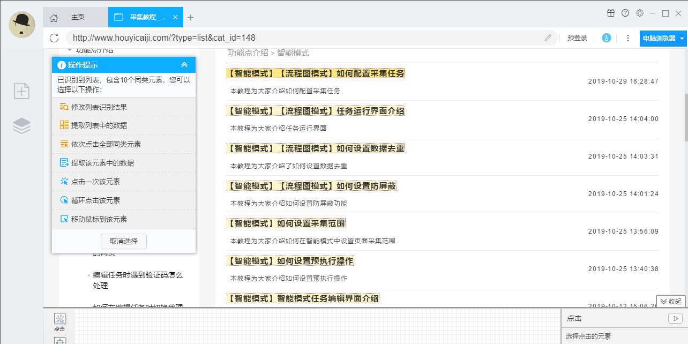Collapse the 操作提示 panel
This screenshot has height=344, width=688.
click(x=184, y=65)
